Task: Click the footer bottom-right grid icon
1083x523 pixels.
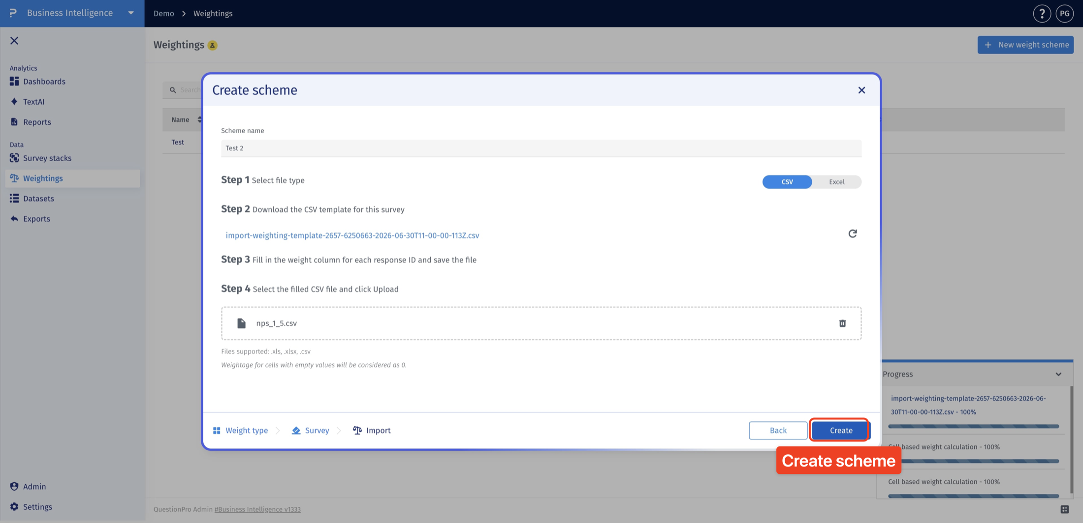Action: pos(1064,509)
